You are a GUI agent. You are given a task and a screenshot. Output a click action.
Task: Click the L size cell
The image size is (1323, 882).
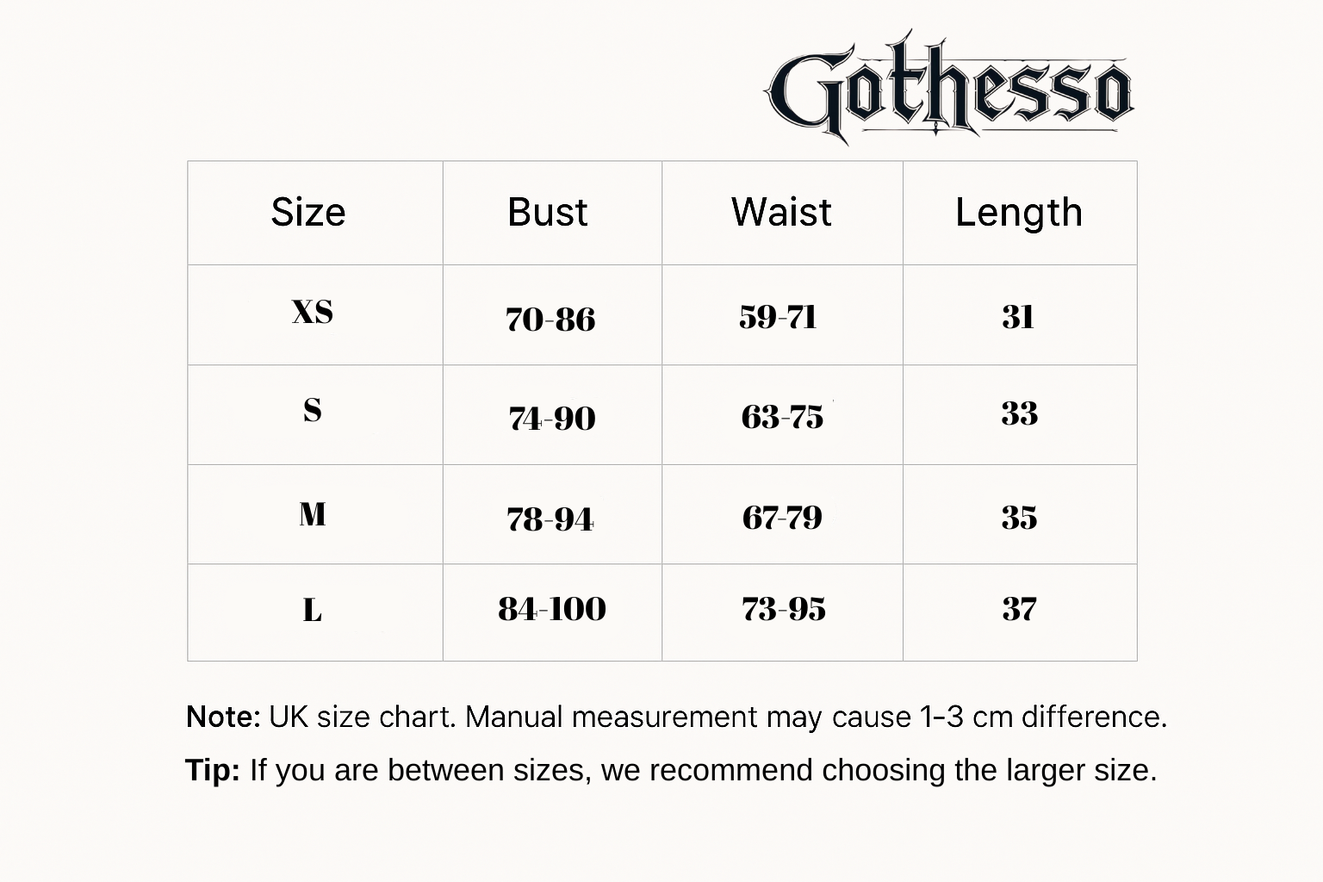click(x=313, y=611)
